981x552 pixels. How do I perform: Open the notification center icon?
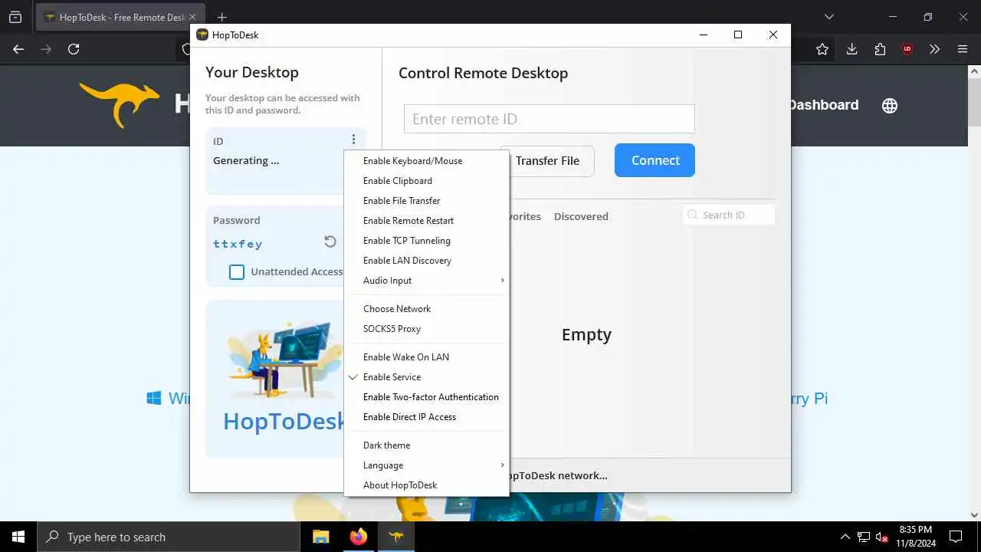[x=956, y=537]
